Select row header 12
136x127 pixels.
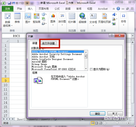coord(5,93)
